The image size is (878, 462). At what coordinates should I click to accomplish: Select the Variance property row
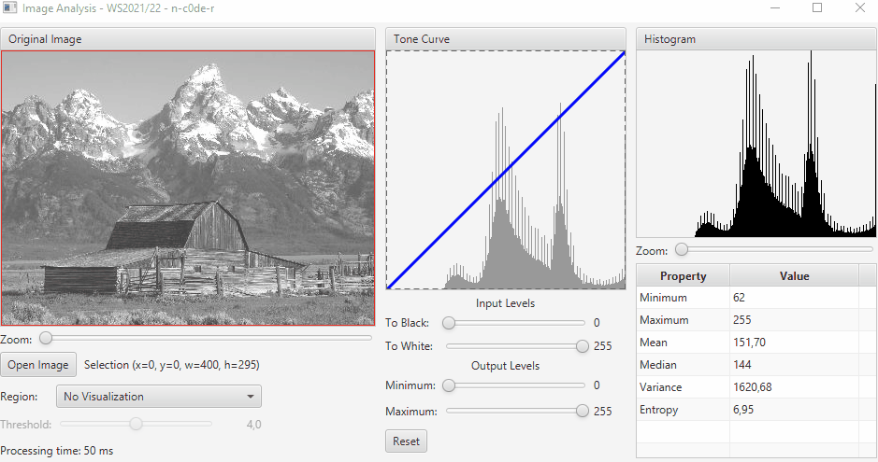[756, 387]
